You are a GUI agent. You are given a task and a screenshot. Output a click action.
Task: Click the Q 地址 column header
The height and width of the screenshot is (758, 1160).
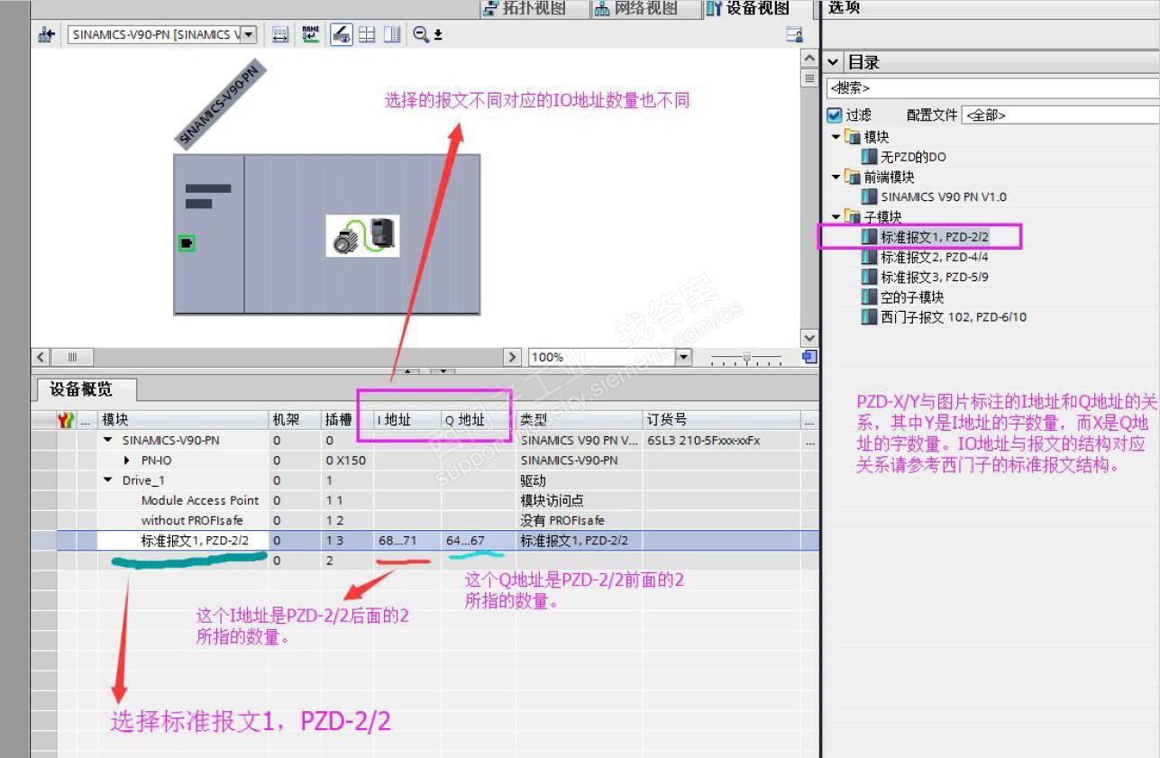tap(478, 420)
